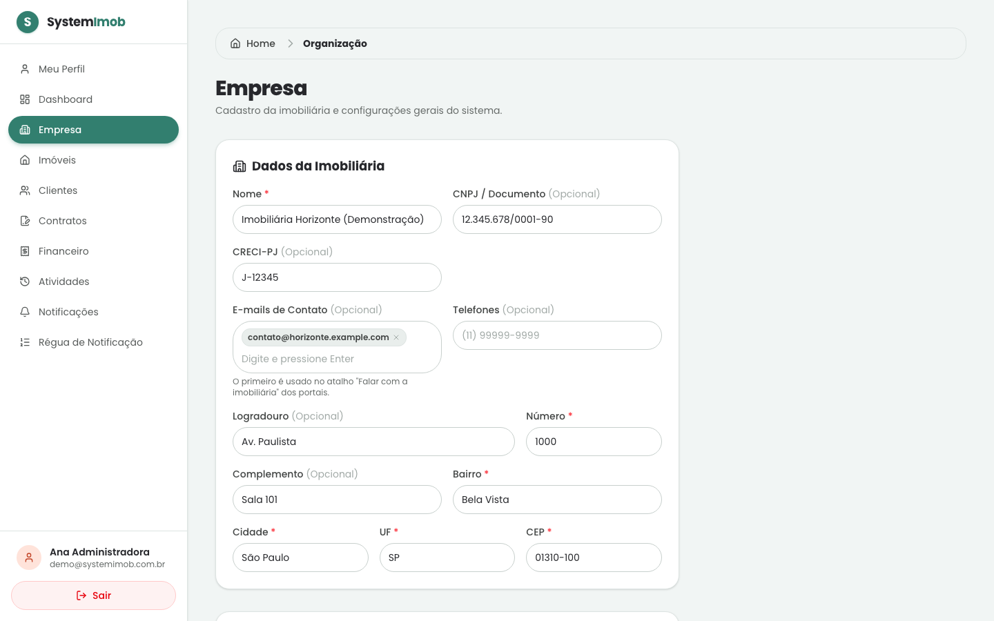Click the Atividades history icon

25,282
